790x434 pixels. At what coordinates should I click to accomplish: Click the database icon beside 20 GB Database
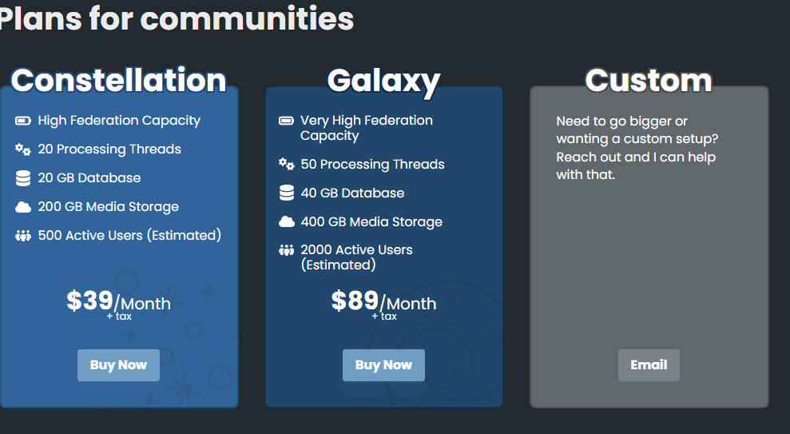pyautogui.click(x=22, y=178)
